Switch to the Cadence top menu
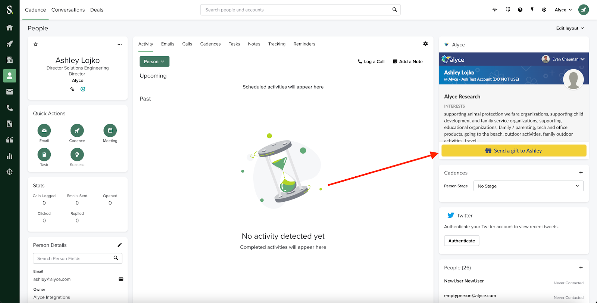This screenshot has height=303, width=597. pyautogui.click(x=35, y=10)
